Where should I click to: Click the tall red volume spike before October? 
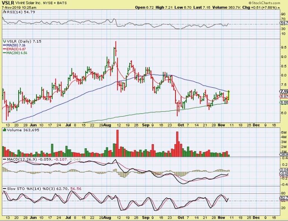[177, 144]
